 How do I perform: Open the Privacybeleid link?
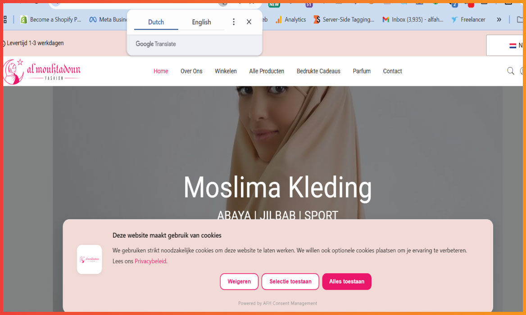click(150, 261)
